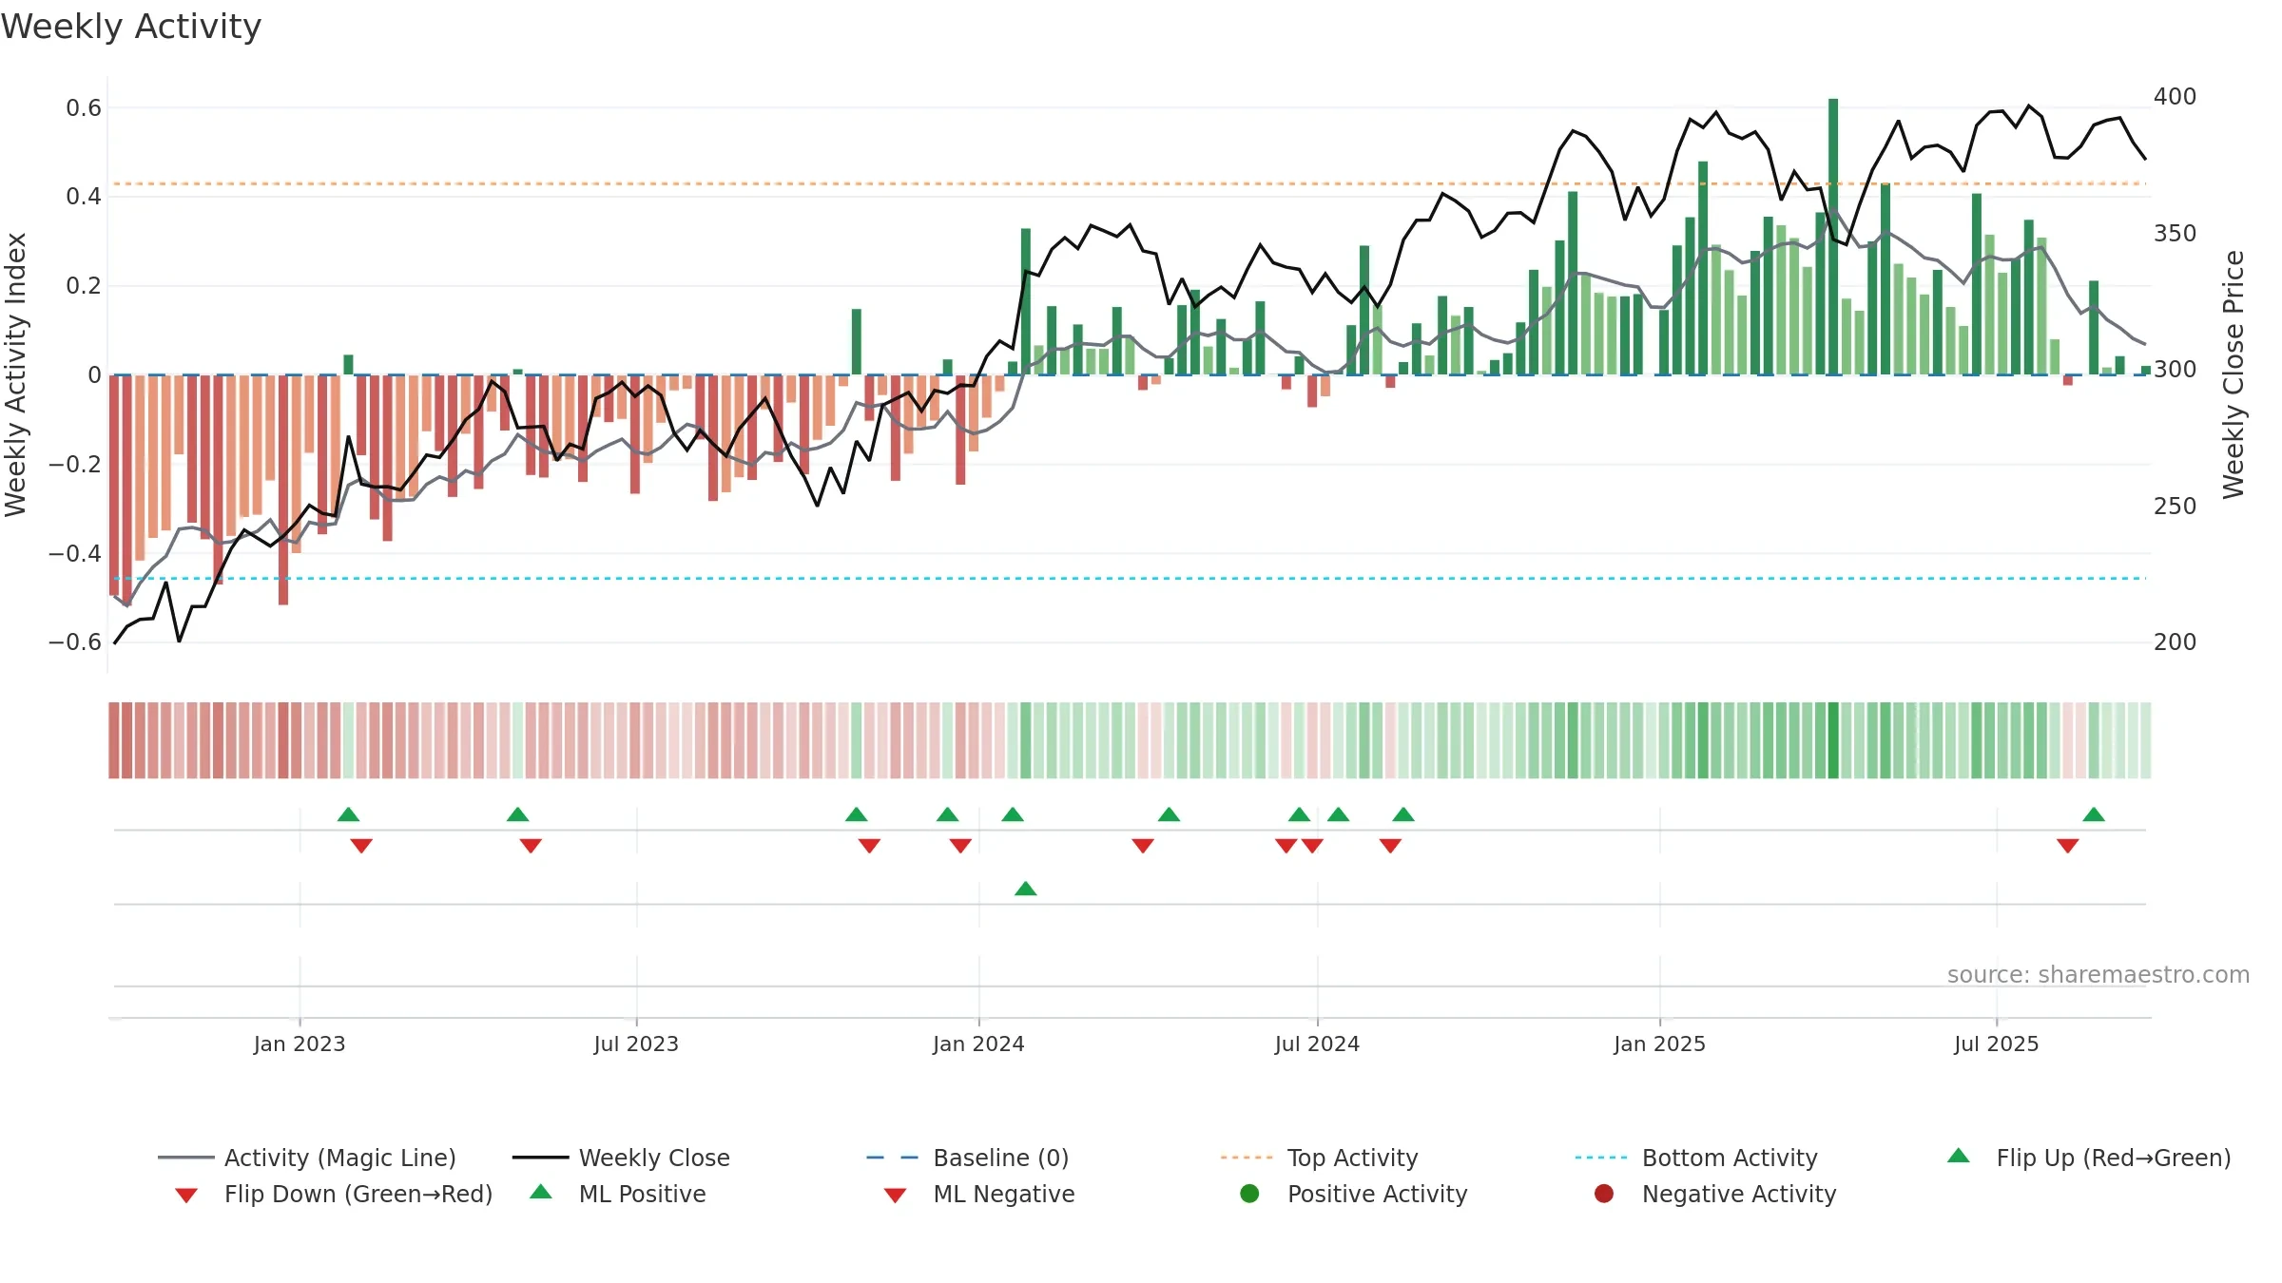The image size is (2282, 1283).
Task: Click the Jan 2025 axis label
Action: (x=1659, y=1044)
